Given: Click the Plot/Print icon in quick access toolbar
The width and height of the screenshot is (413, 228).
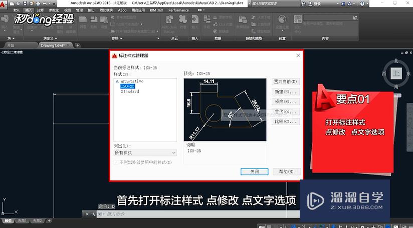Looking at the screenshot, I should (x=38, y=3).
